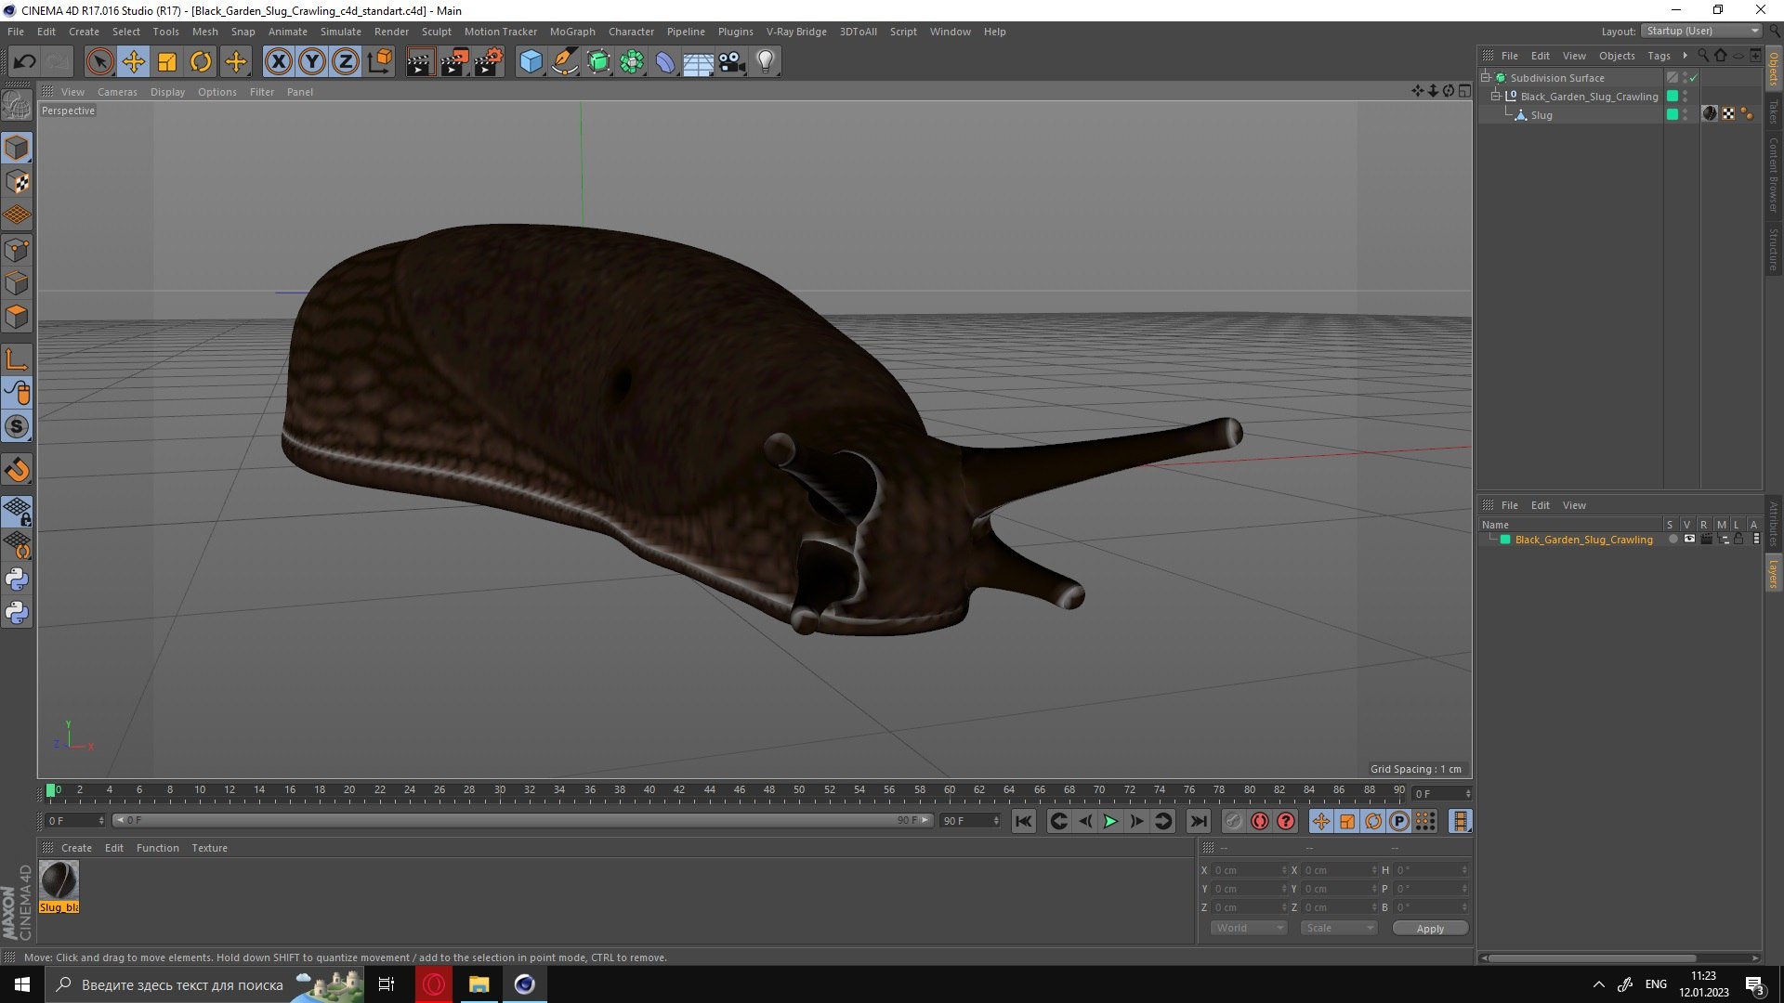Select the Scale tool in top toolbar

click(167, 62)
